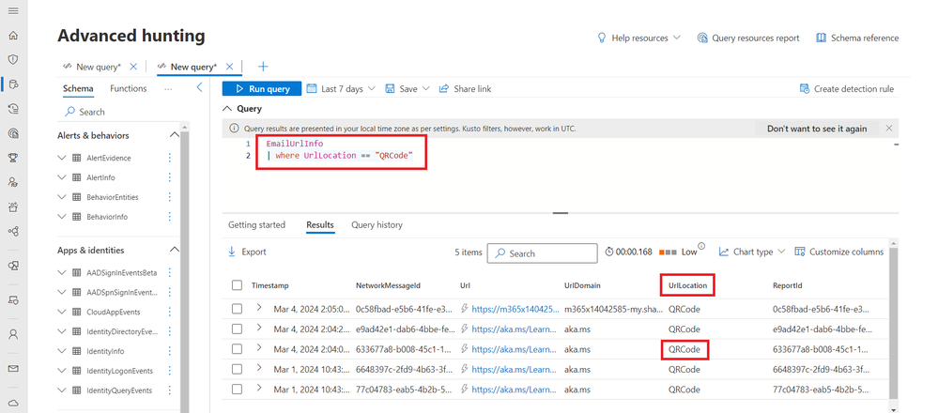
Task: Open the Chart type dropdown
Action: [752, 252]
